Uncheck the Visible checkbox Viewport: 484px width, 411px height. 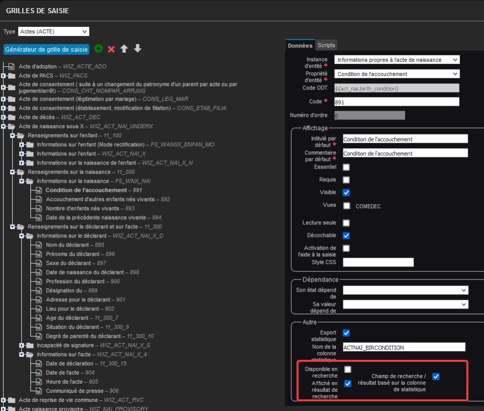click(x=346, y=192)
